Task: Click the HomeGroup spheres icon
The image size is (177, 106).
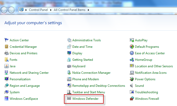Action: [x=132, y=60]
